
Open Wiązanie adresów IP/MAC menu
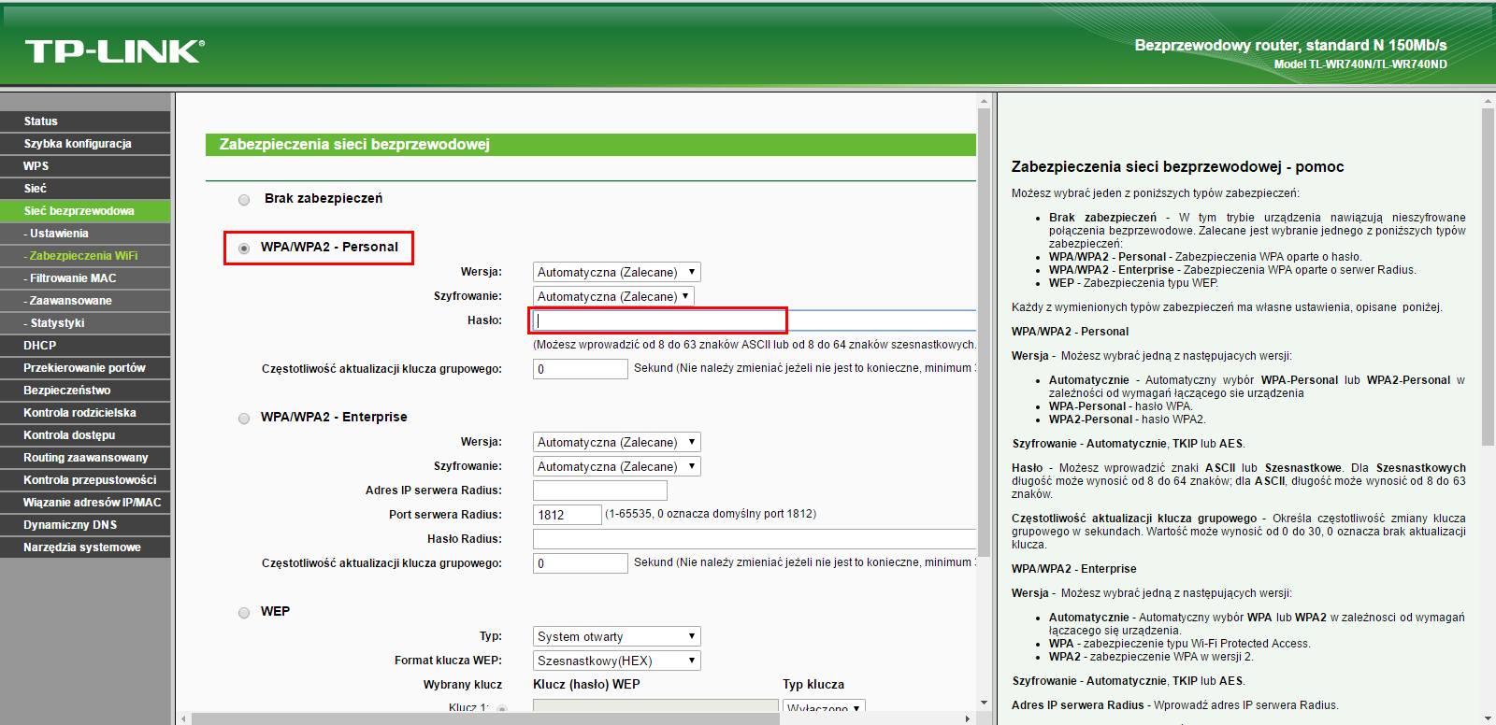85,503
